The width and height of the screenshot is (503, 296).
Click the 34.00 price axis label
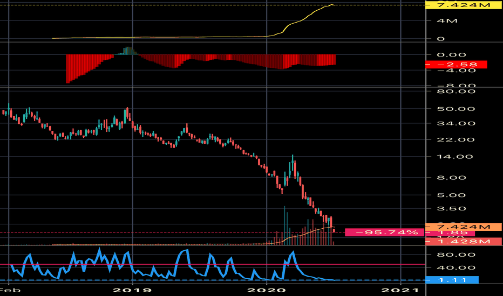[456, 124]
